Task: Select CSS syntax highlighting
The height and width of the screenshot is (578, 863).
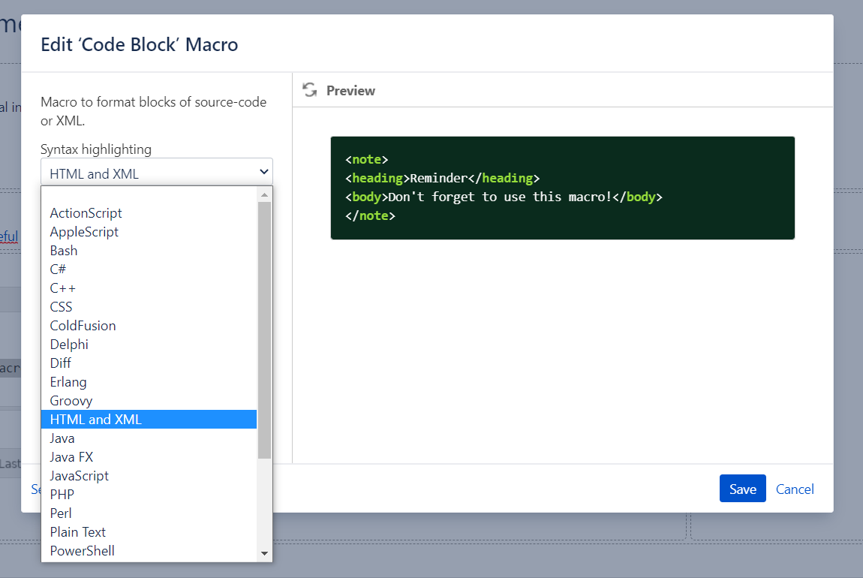Action: tap(61, 306)
